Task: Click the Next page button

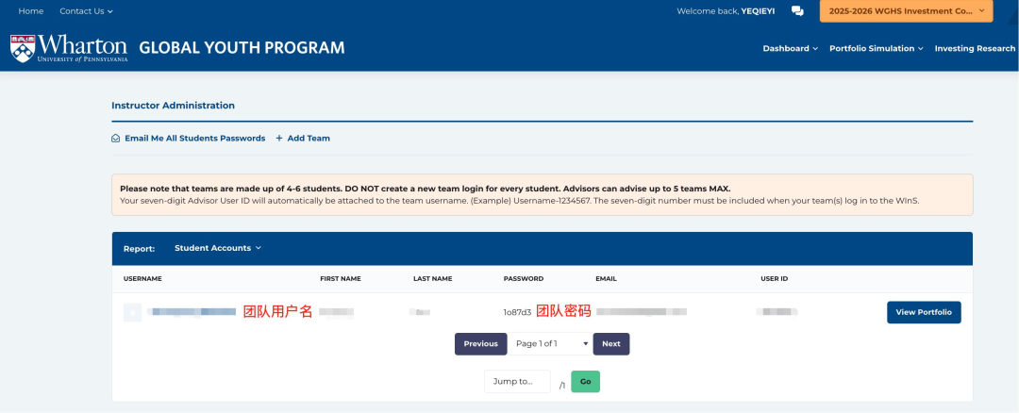Action: click(x=610, y=343)
